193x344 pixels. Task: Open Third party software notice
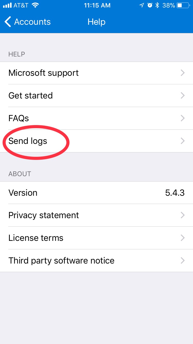tap(97, 260)
